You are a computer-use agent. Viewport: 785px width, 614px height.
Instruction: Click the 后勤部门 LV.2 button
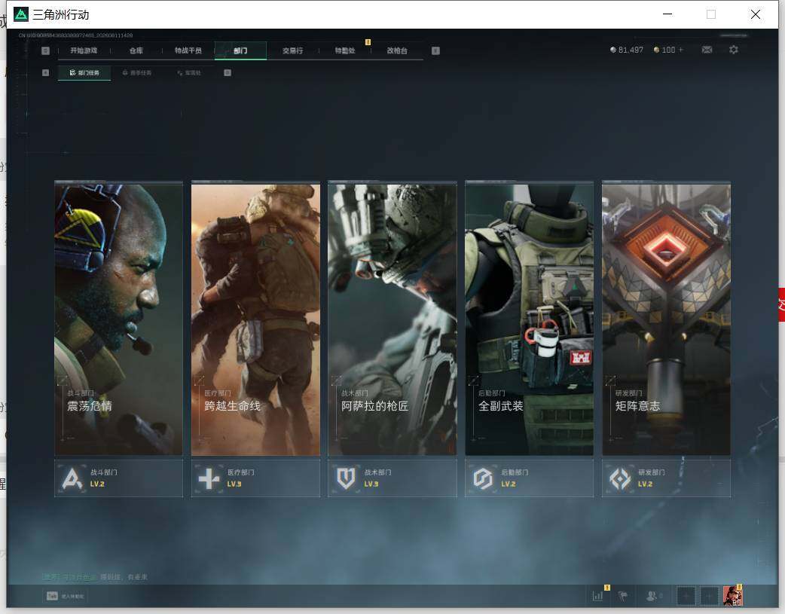click(529, 478)
